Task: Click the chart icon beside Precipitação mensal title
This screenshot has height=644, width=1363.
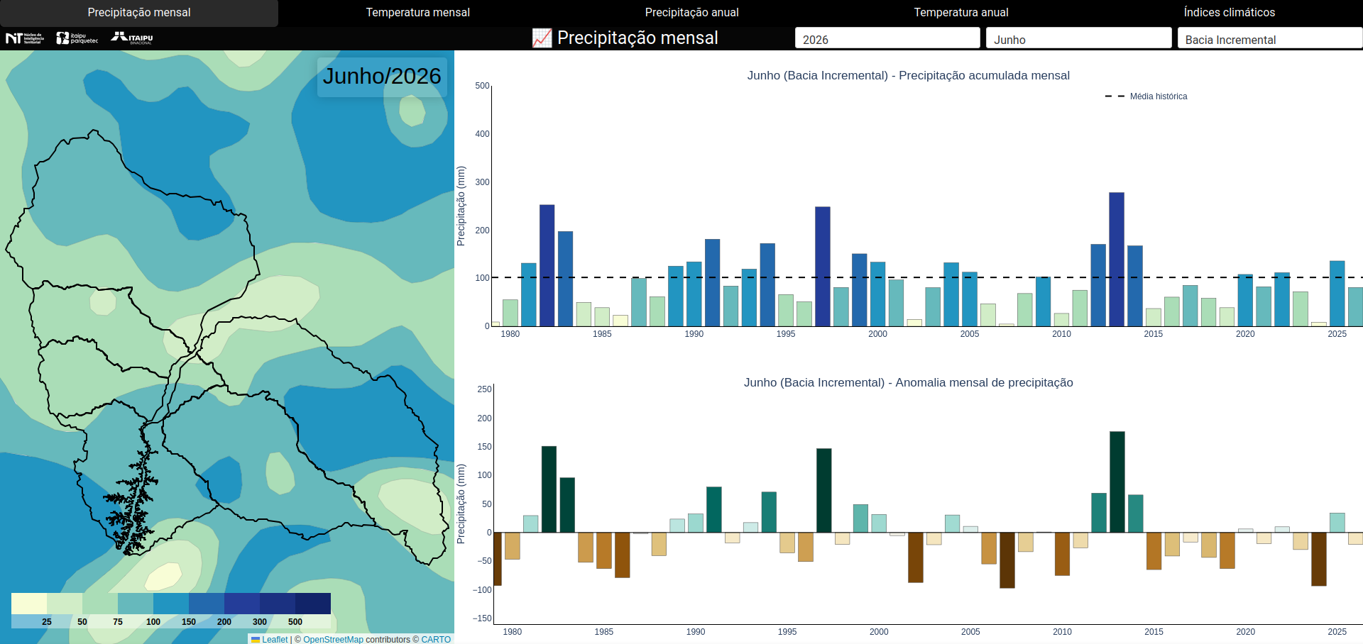Action: click(542, 38)
